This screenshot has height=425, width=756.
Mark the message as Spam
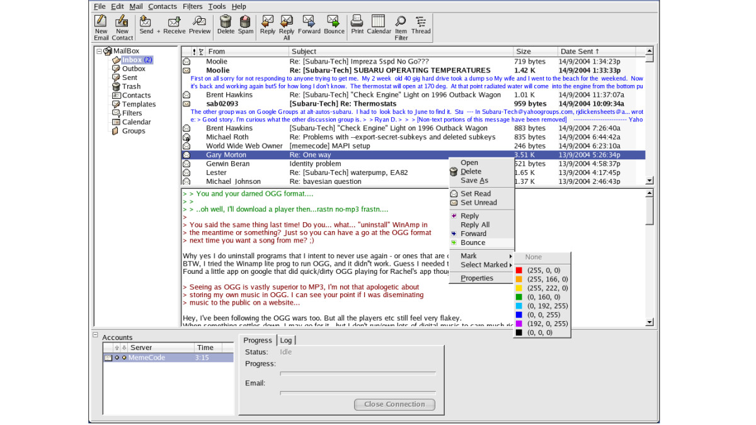click(x=246, y=25)
